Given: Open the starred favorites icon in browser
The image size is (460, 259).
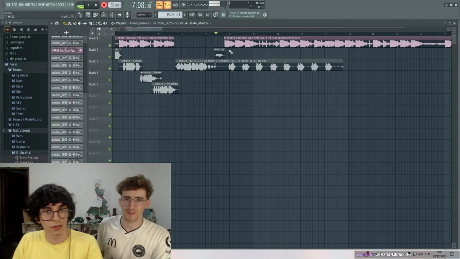Looking at the screenshot, I should (42, 29).
